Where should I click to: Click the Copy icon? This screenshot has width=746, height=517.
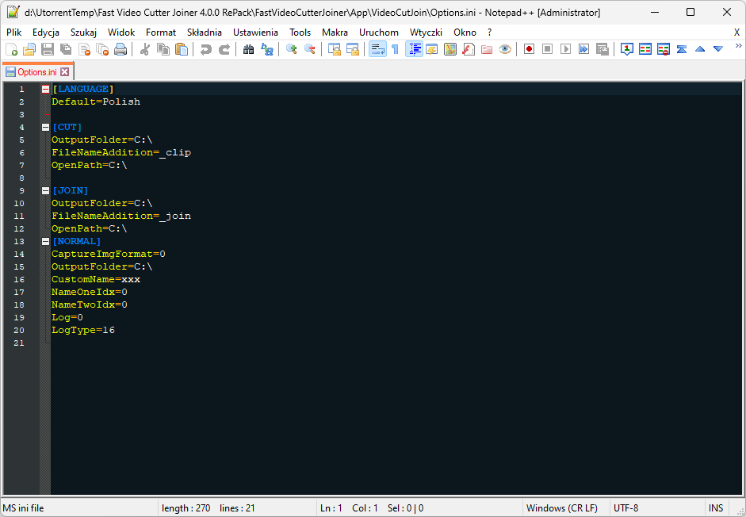163,49
